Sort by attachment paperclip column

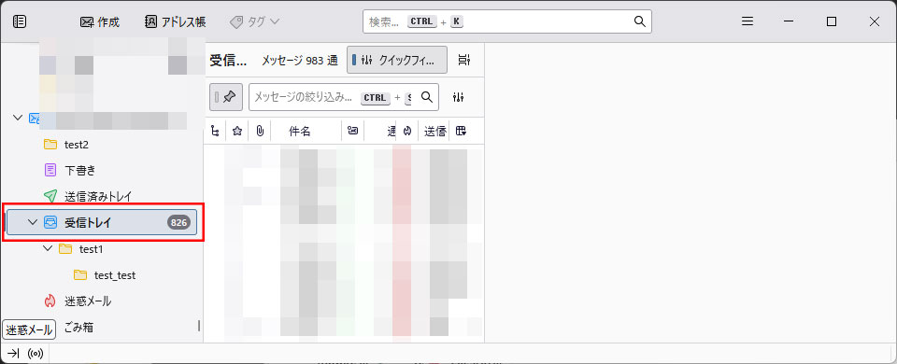tap(260, 132)
